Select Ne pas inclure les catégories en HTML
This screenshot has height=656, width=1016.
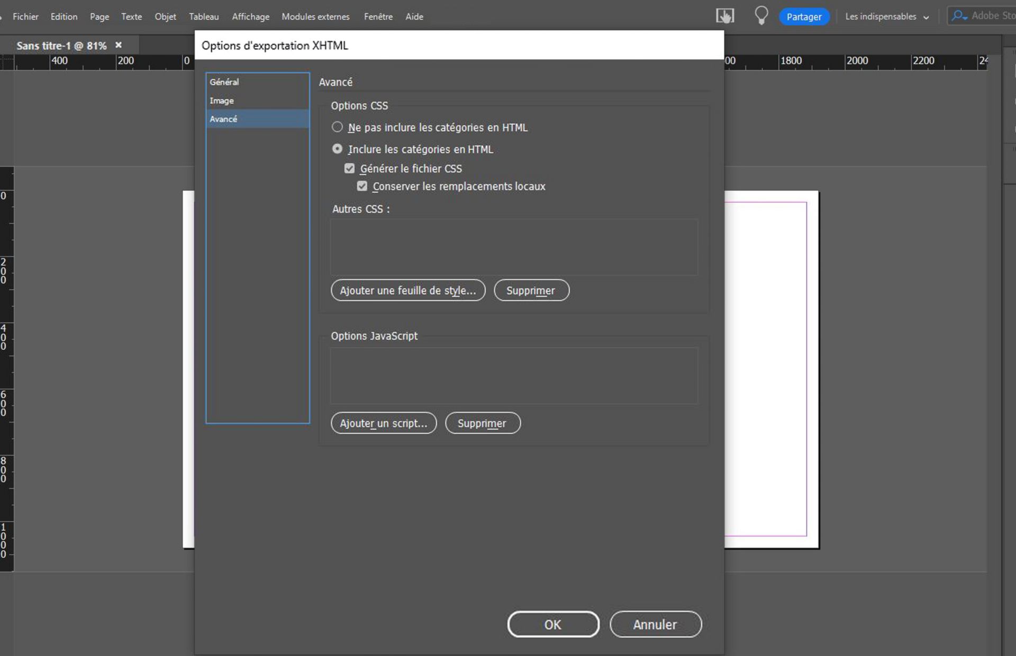(x=337, y=127)
